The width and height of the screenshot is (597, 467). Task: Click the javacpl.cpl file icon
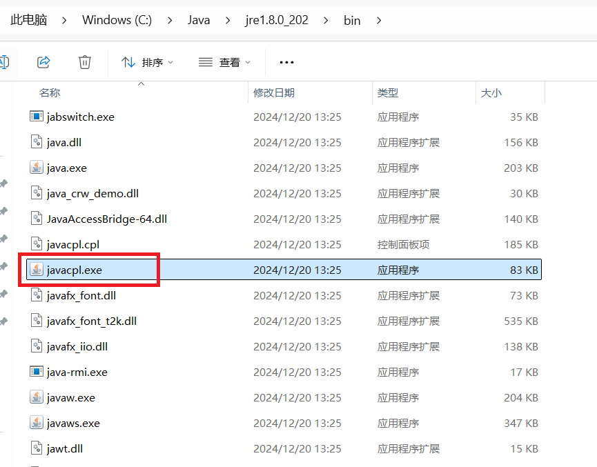(x=36, y=244)
